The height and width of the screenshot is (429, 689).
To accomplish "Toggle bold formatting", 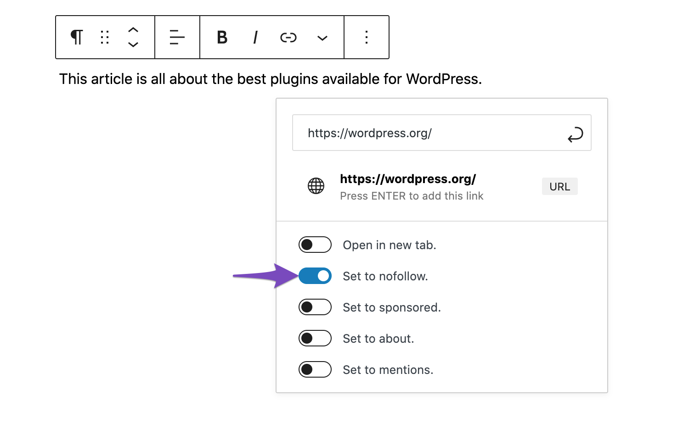I will (222, 37).
